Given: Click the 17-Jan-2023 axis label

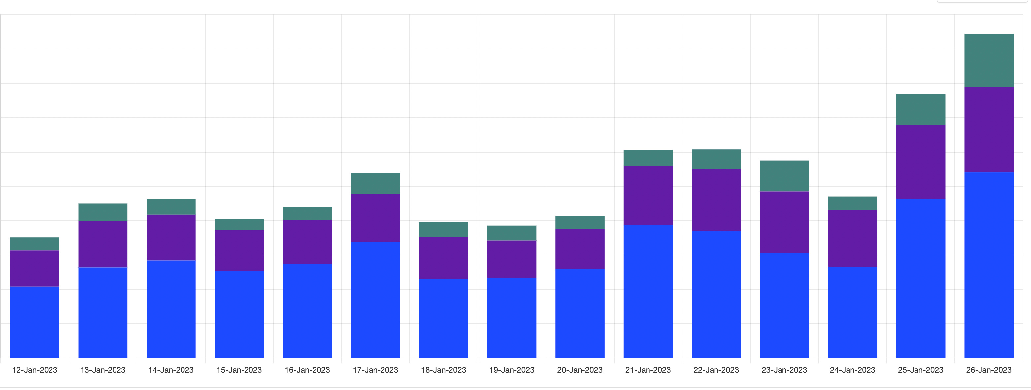Looking at the screenshot, I should click(375, 370).
